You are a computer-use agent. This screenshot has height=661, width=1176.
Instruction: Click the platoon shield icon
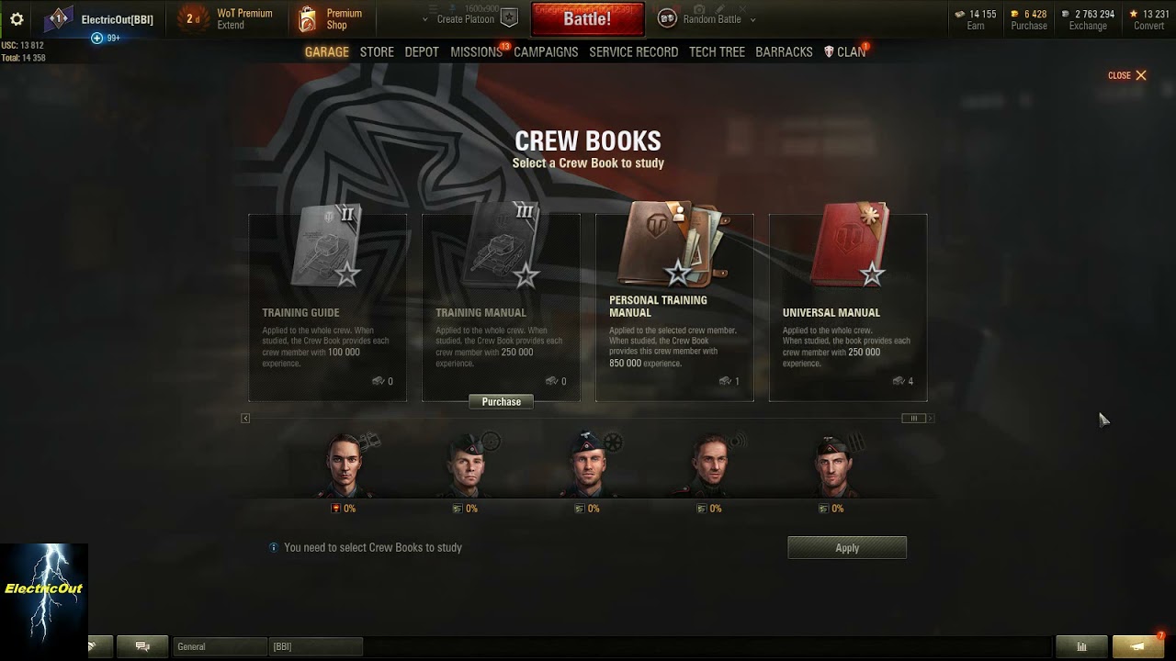[509, 19]
